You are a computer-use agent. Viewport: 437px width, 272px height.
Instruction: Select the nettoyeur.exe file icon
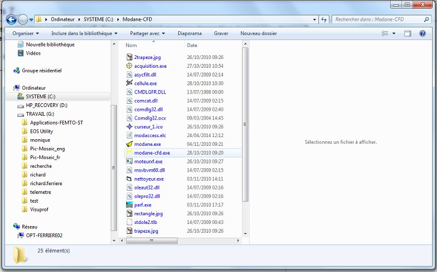[x=129, y=179]
